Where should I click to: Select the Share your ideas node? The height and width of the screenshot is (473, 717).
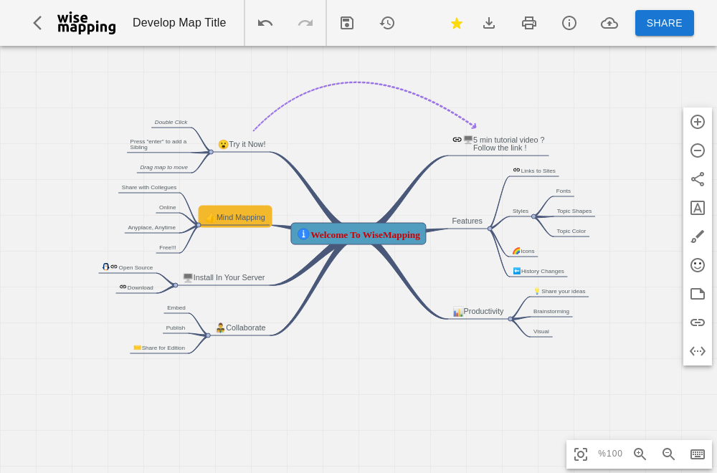[x=560, y=291]
